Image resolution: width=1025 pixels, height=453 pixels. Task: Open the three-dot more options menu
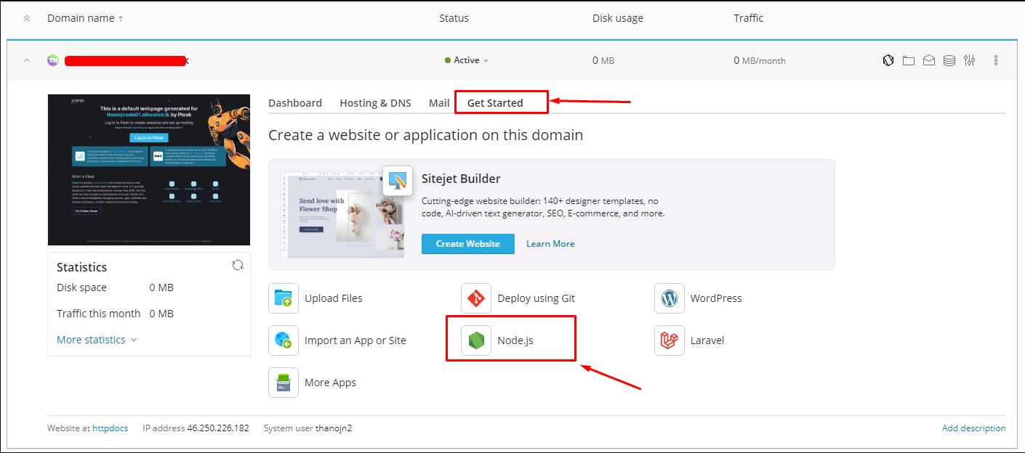click(995, 60)
